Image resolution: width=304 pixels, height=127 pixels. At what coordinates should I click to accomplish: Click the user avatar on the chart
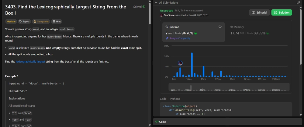180,63
